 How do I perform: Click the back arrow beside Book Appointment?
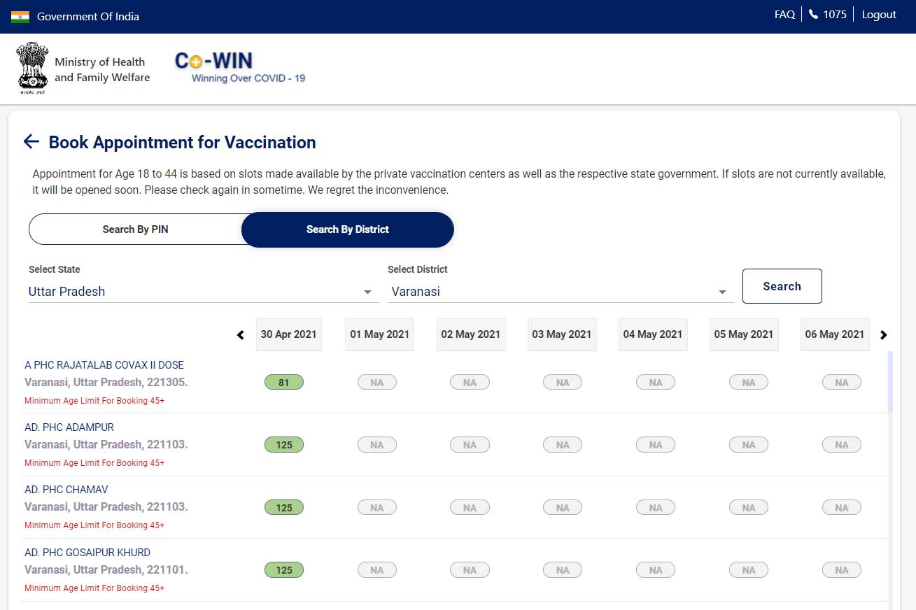[31, 142]
